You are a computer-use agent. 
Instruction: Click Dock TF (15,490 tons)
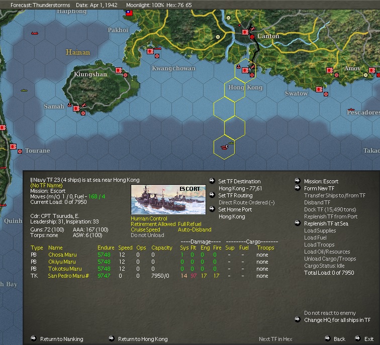(330, 209)
